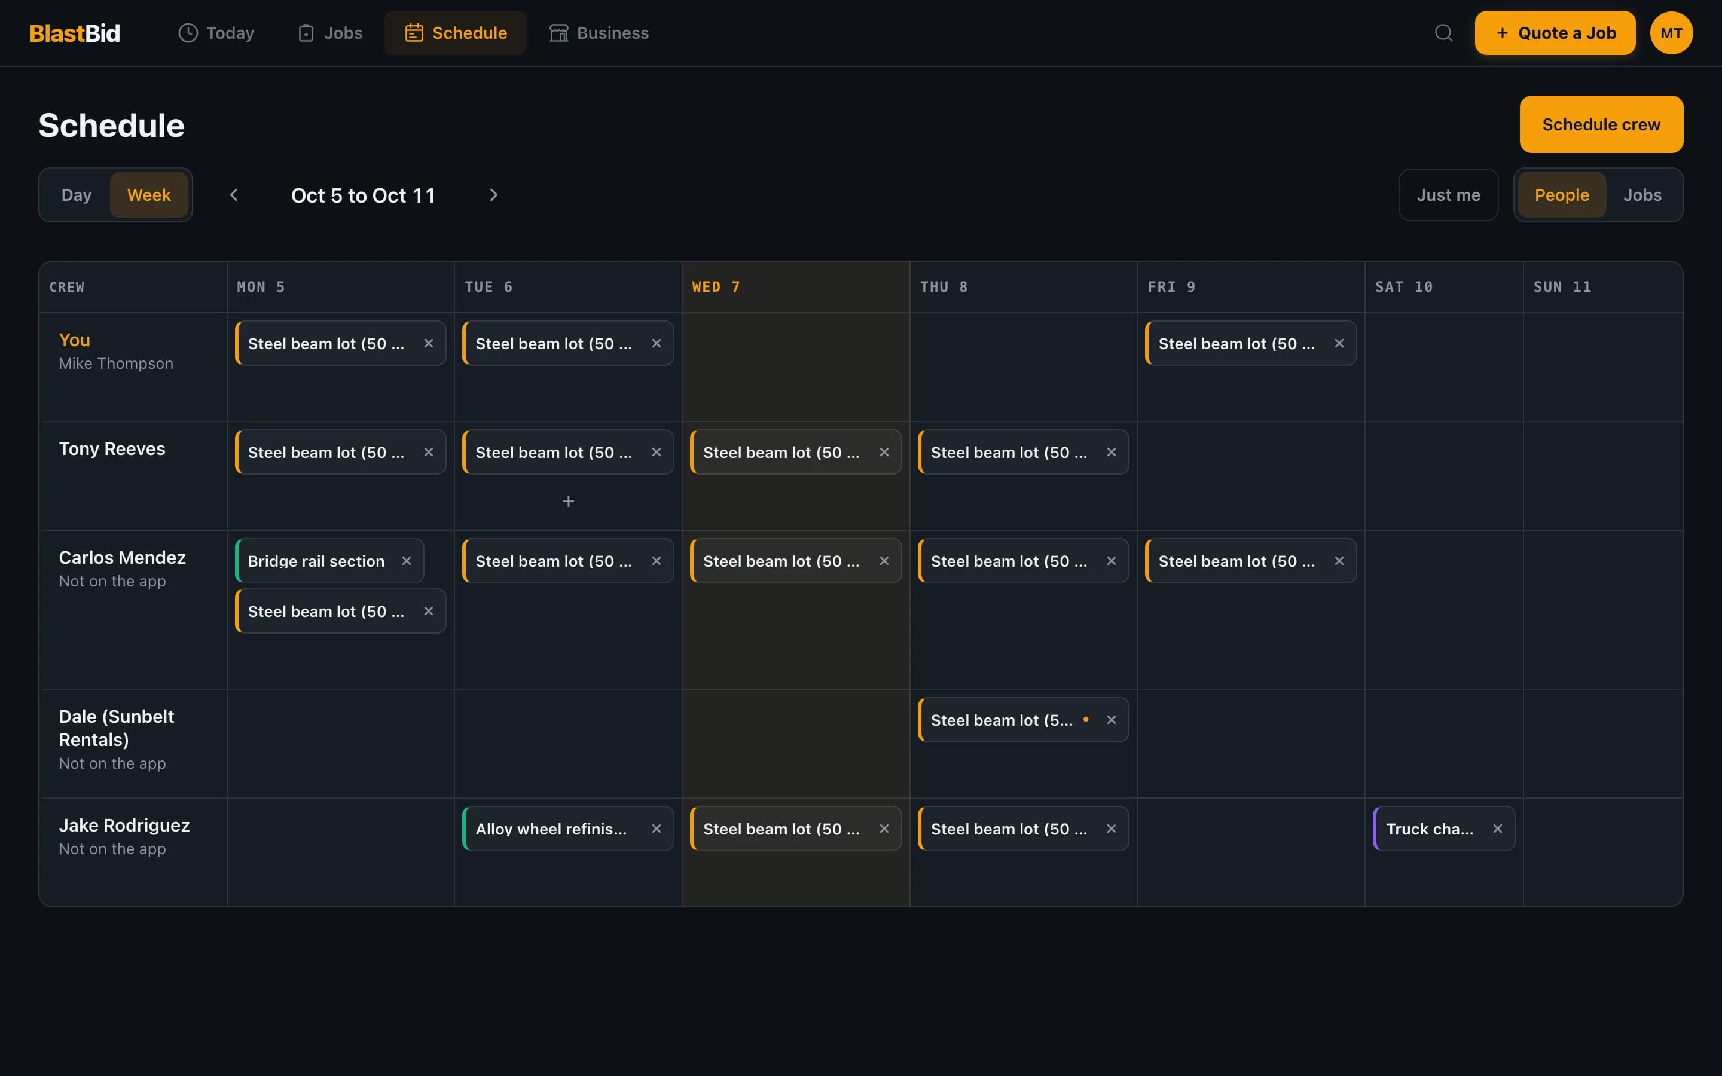Select the Schedule nav tab
Viewport: 1722px width, 1076px height.
click(x=456, y=33)
